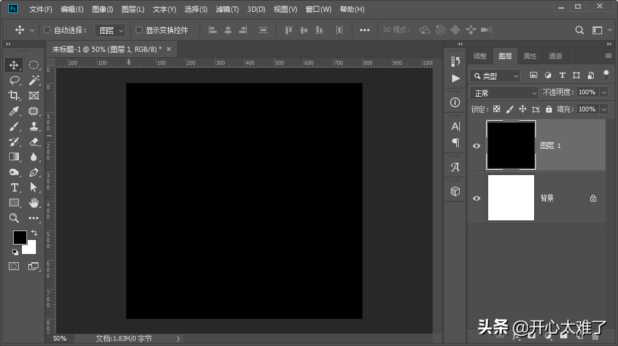Open the blend mode 正常 dropdown
The height and width of the screenshot is (346, 618).
coord(504,93)
